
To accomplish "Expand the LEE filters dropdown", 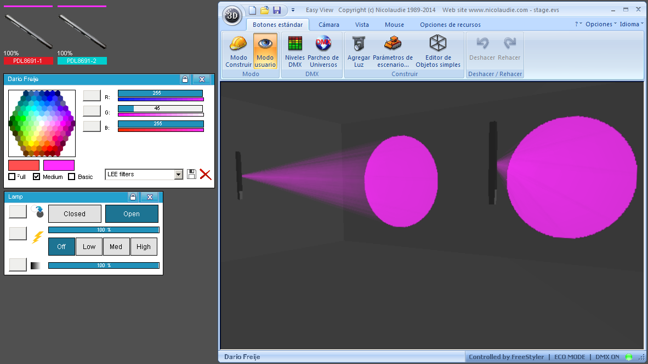I will tap(178, 175).
